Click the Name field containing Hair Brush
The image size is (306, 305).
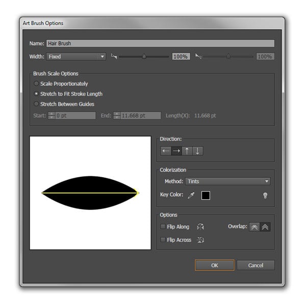pyautogui.click(x=160, y=43)
